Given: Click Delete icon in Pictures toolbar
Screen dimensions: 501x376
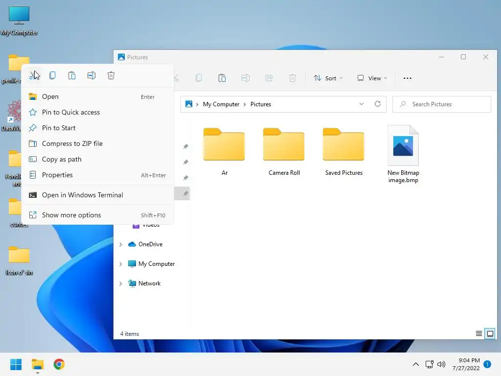Looking at the screenshot, I should (x=293, y=78).
